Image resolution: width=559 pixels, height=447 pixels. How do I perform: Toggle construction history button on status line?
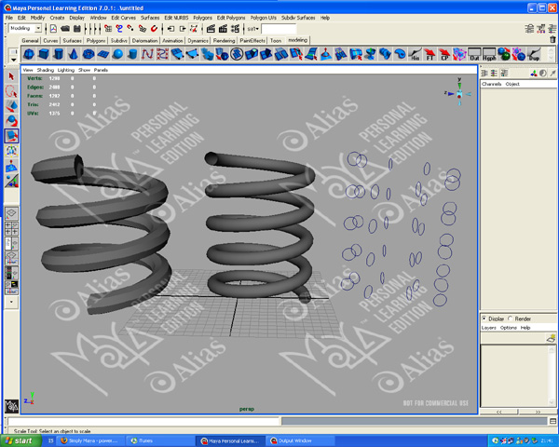click(x=194, y=29)
